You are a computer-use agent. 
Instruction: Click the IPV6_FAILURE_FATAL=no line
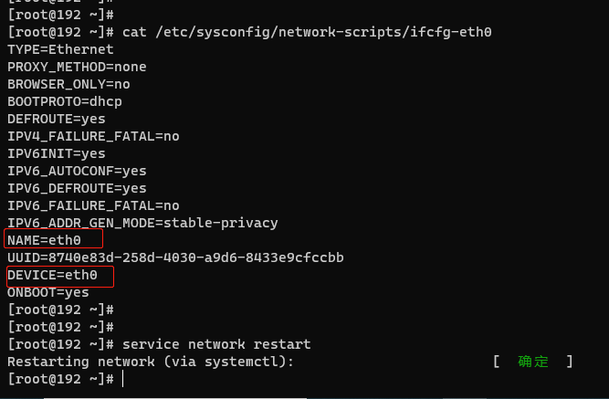pyautogui.click(x=93, y=205)
